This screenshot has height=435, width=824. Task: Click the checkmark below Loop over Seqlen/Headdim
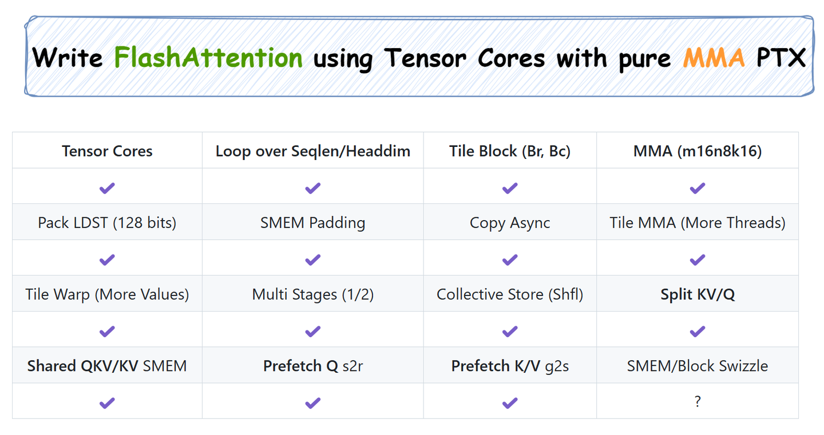[312, 188]
